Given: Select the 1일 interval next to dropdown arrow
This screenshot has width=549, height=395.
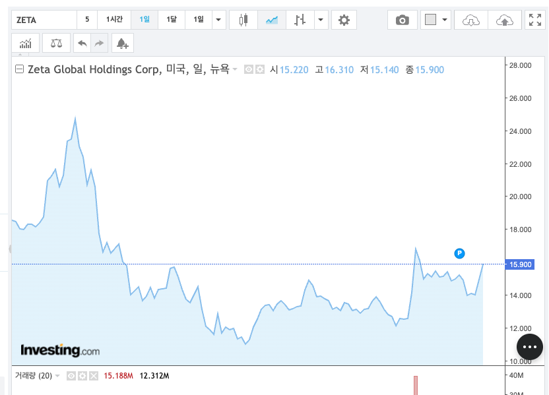Looking at the screenshot, I should (199, 20).
